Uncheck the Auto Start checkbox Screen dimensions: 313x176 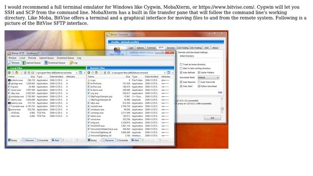181,86
